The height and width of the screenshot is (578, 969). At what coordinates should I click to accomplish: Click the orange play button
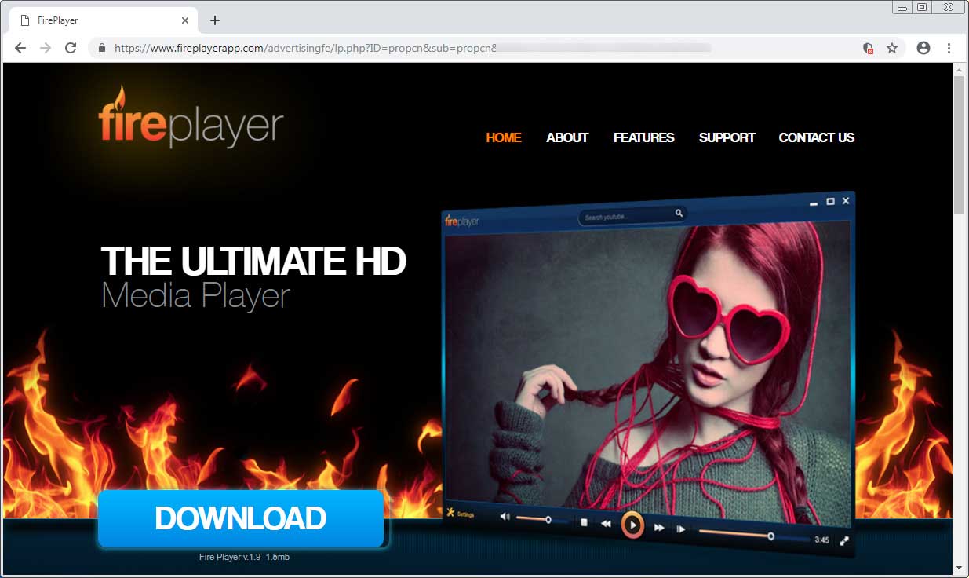[x=632, y=525]
